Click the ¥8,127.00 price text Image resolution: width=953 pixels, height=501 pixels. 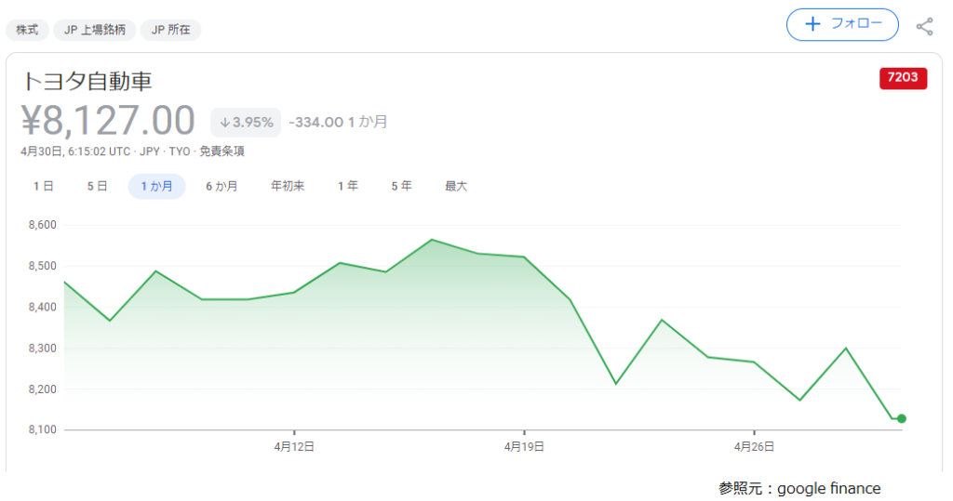pos(108,120)
